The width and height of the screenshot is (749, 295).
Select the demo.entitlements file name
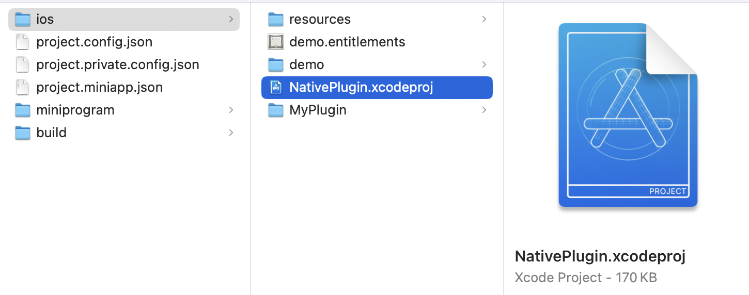pos(347,42)
